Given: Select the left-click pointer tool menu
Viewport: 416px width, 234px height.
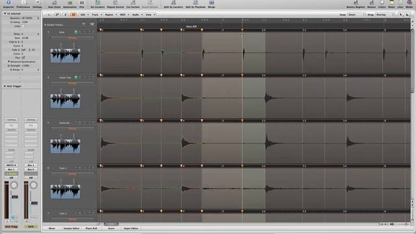Looking at the screenshot, I should click(x=401, y=14).
